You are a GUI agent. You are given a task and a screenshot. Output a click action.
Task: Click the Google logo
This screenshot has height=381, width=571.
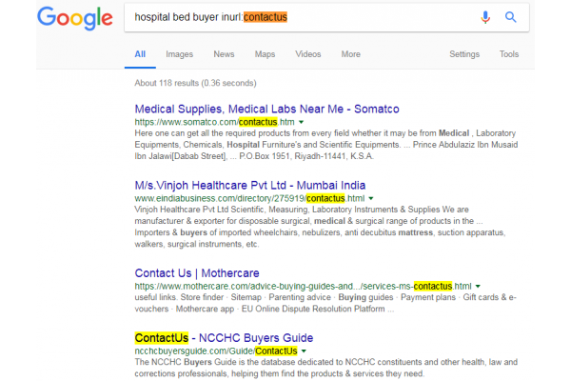pos(68,18)
